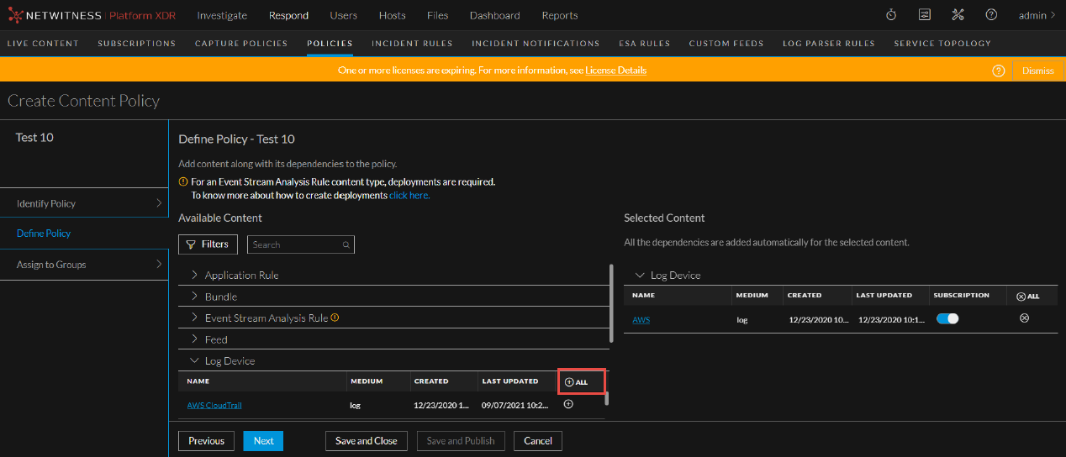The image size is (1066, 457).
Task: Click help icon in license banner
Action: (999, 71)
